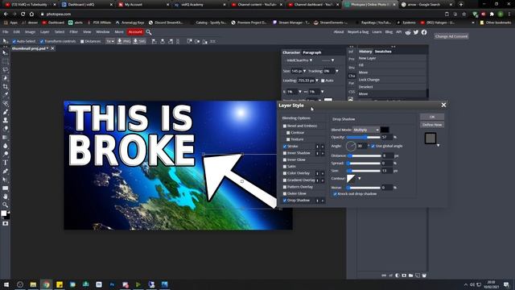The height and width of the screenshot is (290, 515).
Task: Click the search magnifier next to Account
Action: point(149,32)
